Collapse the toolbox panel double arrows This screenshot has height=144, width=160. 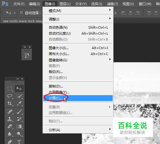point(18,79)
